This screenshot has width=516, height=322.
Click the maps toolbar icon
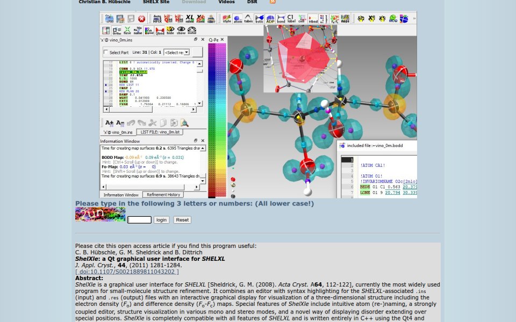pyautogui.click(x=345, y=19)
